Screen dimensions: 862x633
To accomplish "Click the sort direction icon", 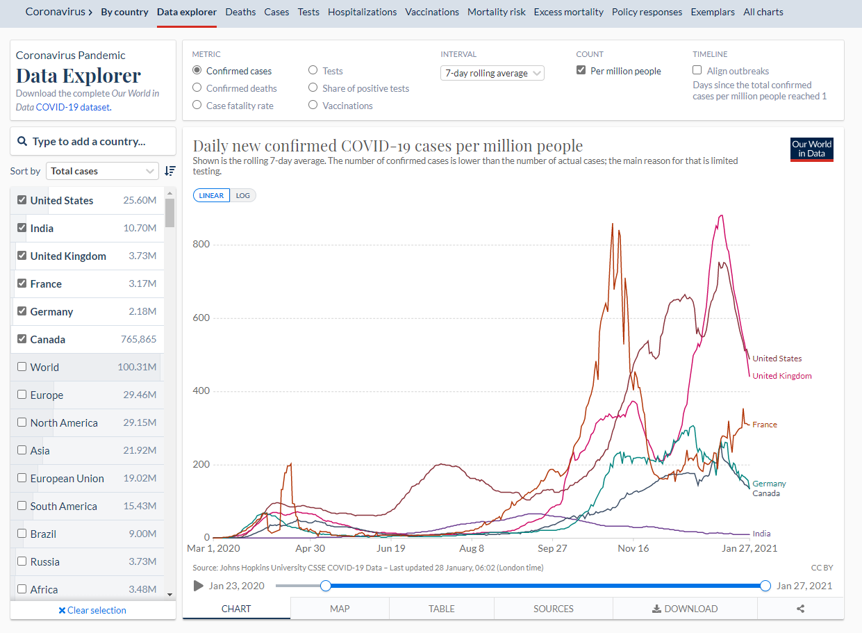I will (170, 171).
